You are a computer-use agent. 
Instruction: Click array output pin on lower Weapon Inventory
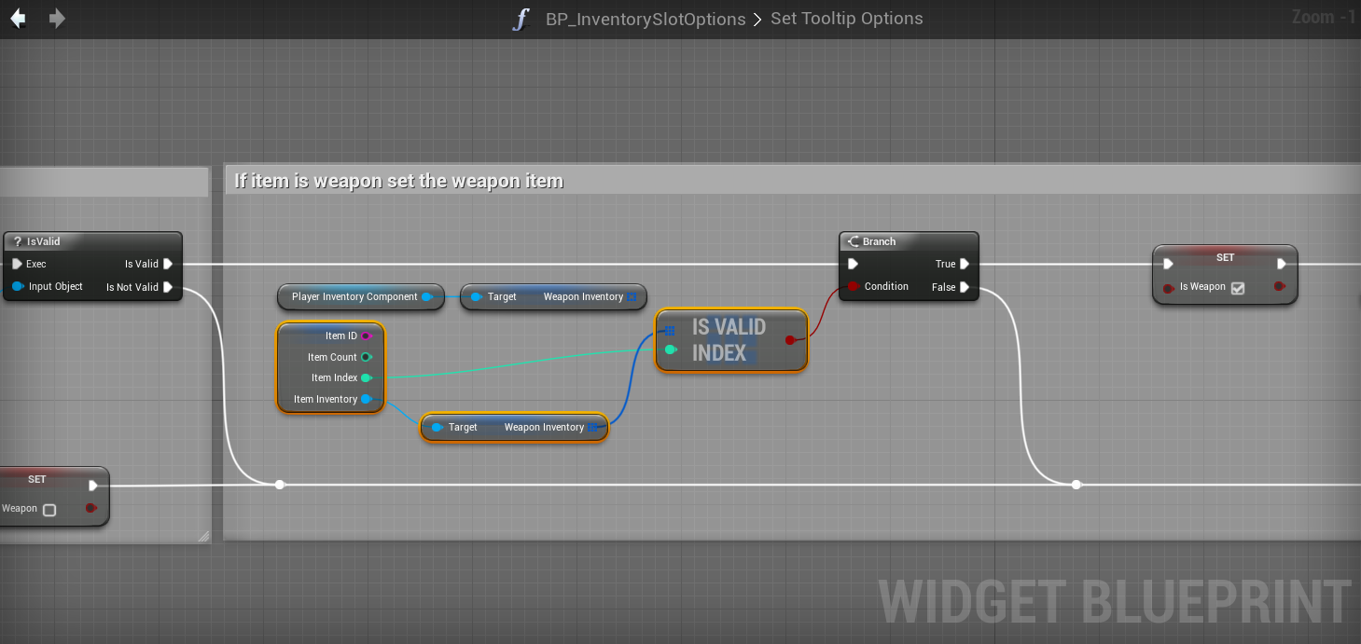(x=592, y=427)
